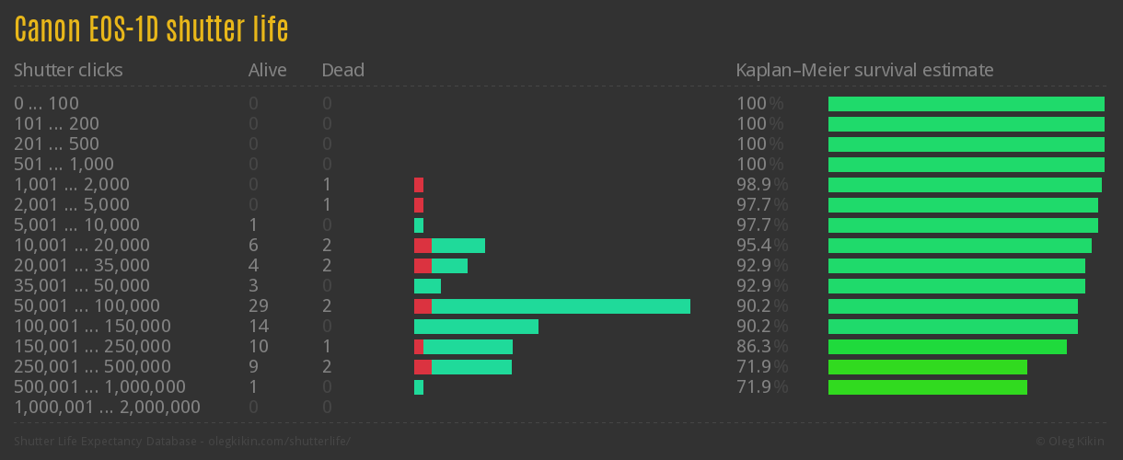This screenshot has height=460, width=1123.
Task: Click the "Kaplan–Meier survival estimate" heading
Action: 864,70
